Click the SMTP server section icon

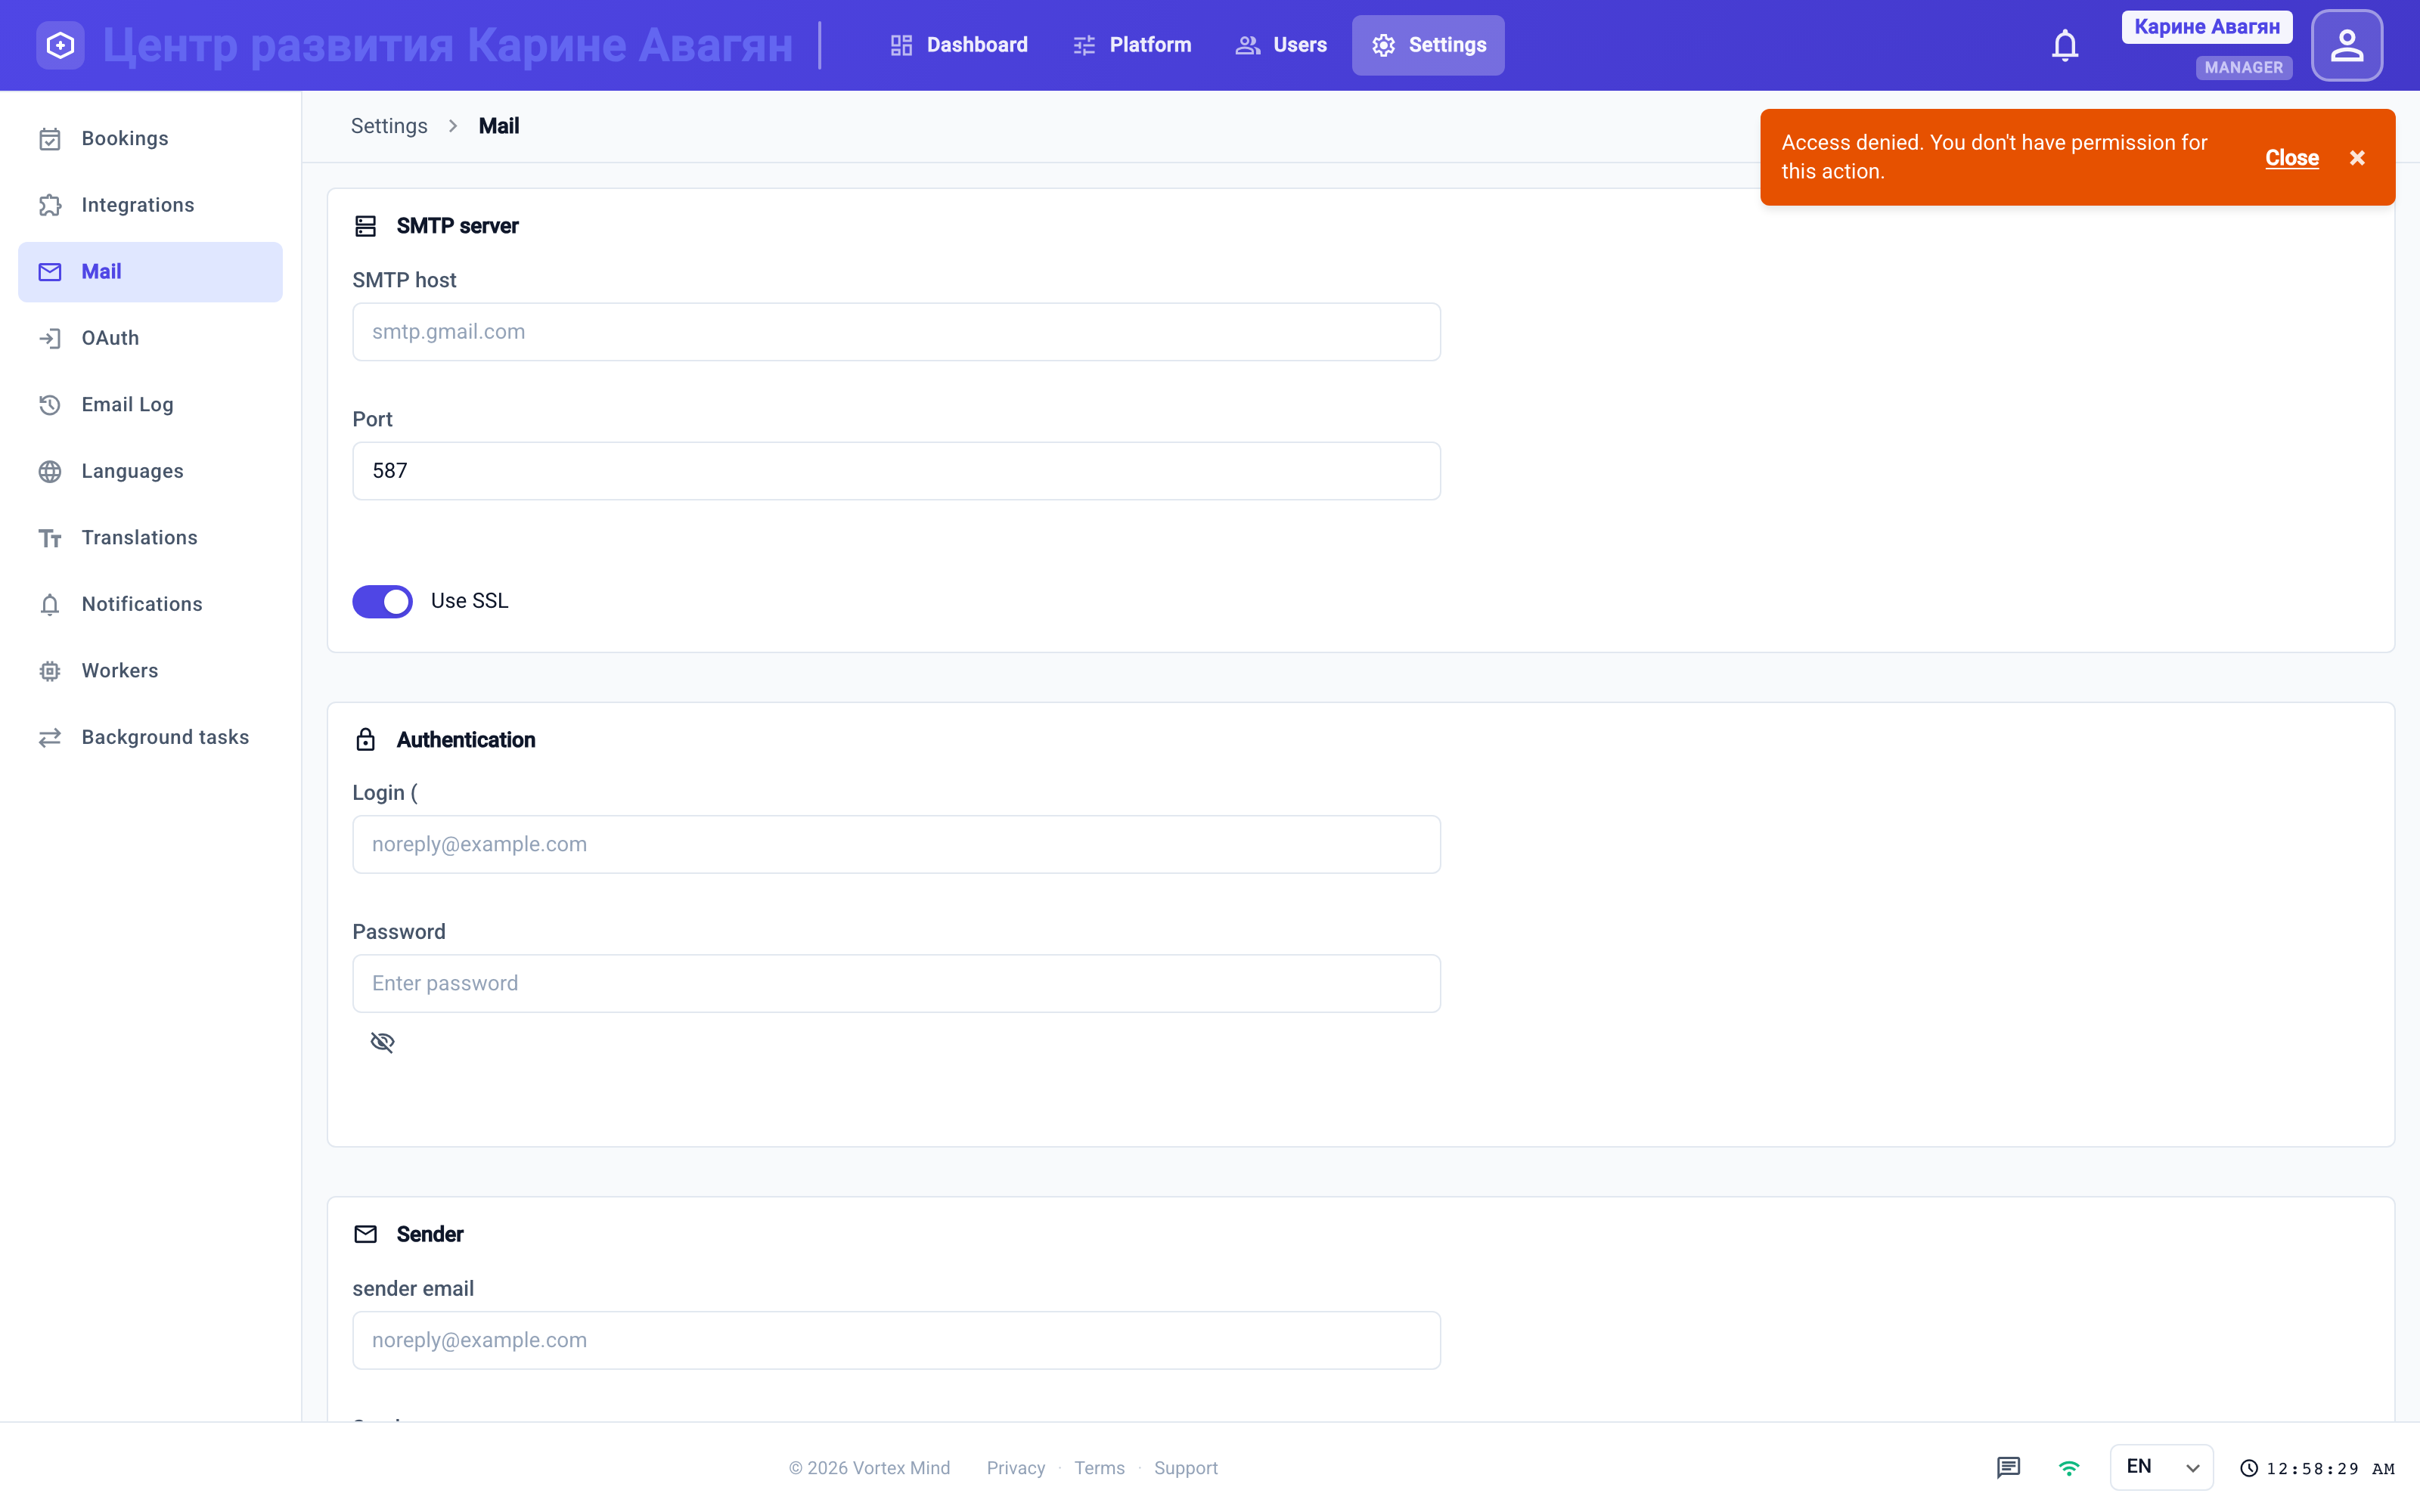[x=365, y=227]
